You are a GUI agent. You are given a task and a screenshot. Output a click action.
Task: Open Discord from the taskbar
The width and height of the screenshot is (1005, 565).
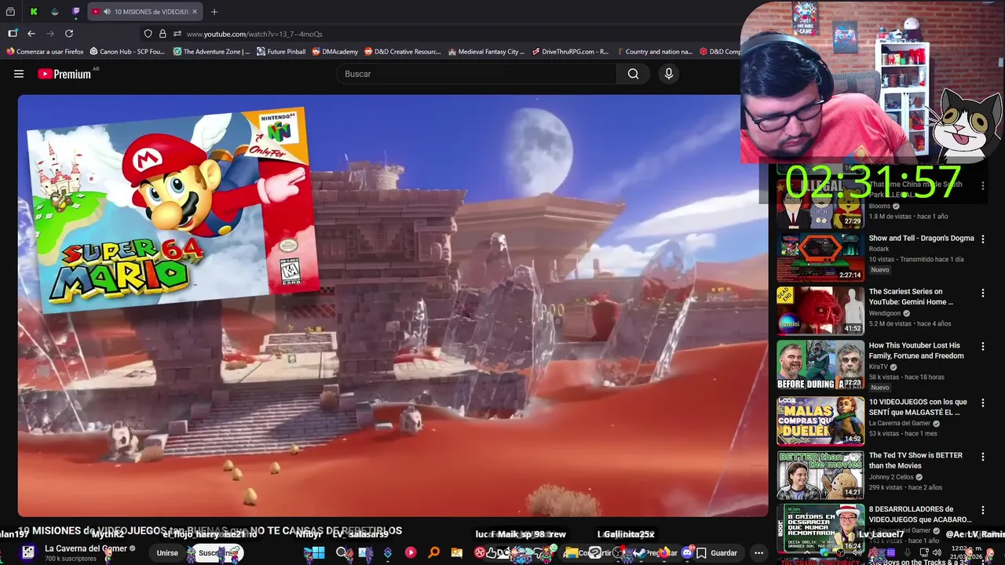(x=689, y=553)
